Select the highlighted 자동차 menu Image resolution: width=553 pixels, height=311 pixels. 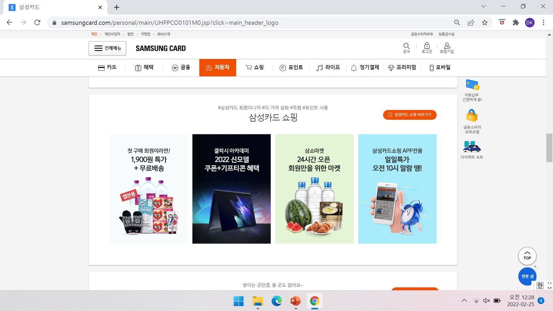pyautogui.click(x=218, y=68)
